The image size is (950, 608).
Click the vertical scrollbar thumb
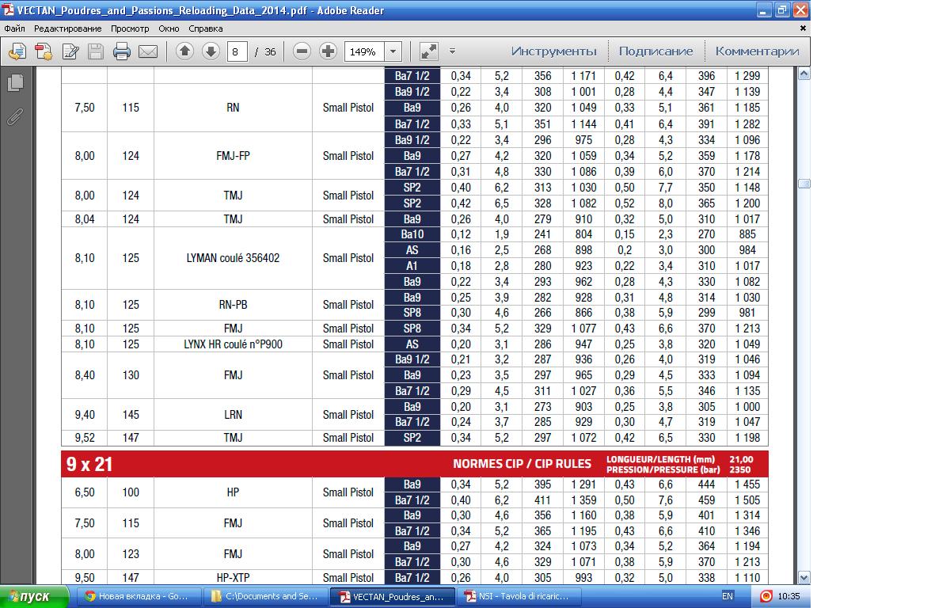point(804,184)
